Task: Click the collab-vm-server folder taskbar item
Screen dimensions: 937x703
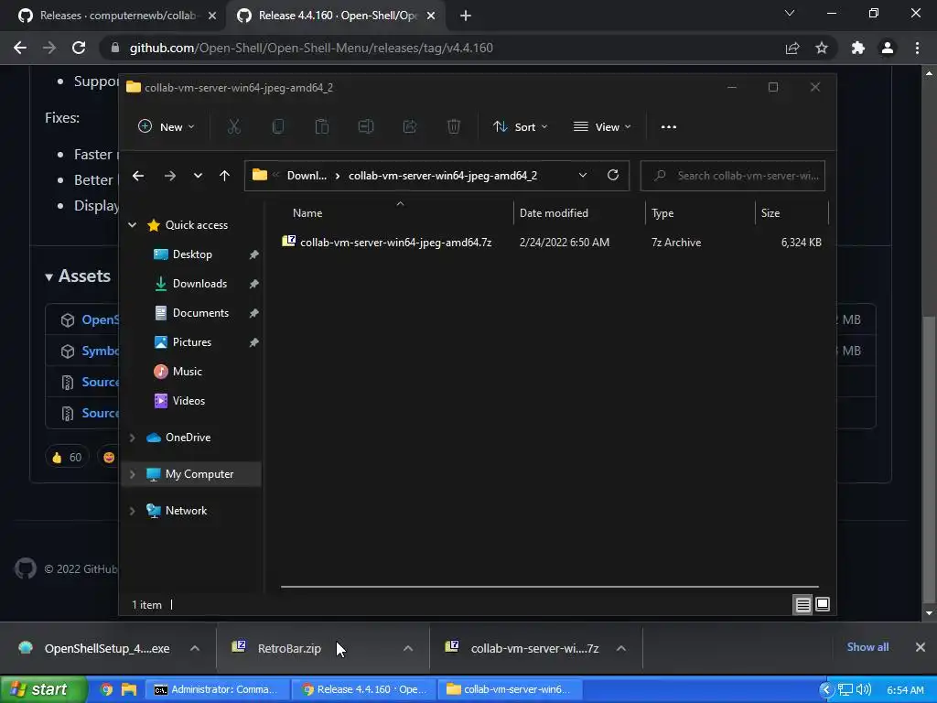Action: (510, 689)
